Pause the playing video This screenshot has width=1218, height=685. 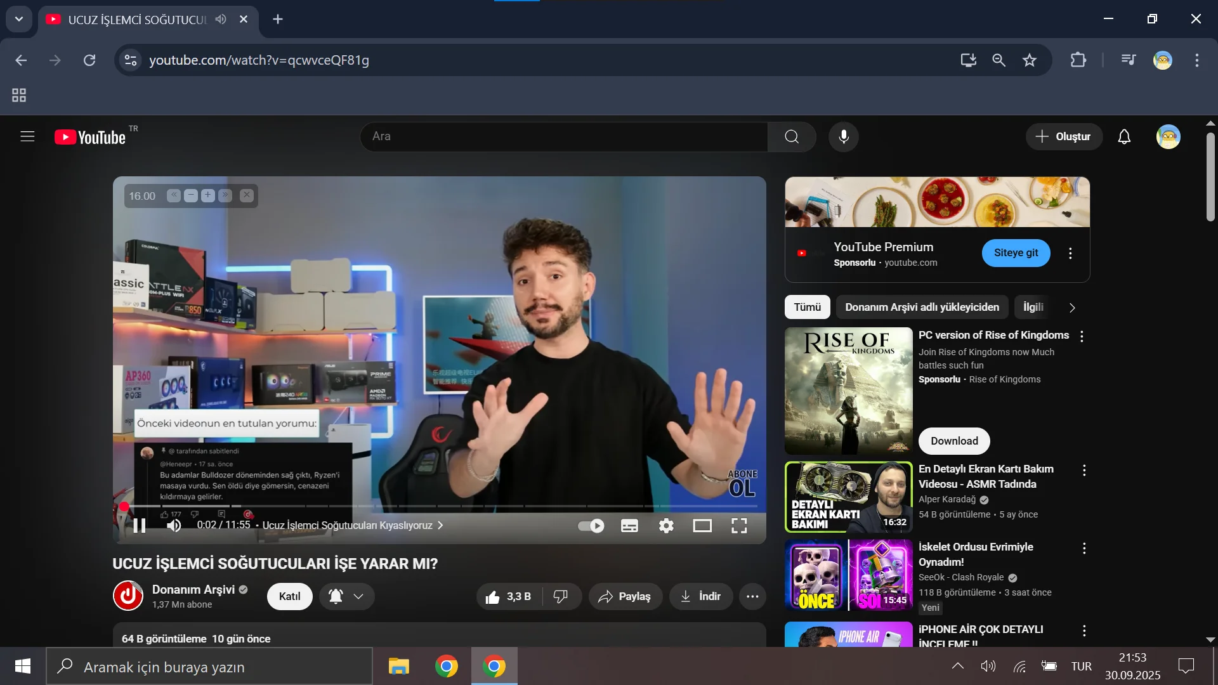pyautogui.click(x=138, y=526)
